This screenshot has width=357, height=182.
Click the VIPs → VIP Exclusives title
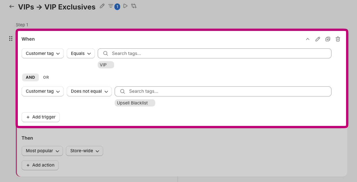click(x=57, y=7)
